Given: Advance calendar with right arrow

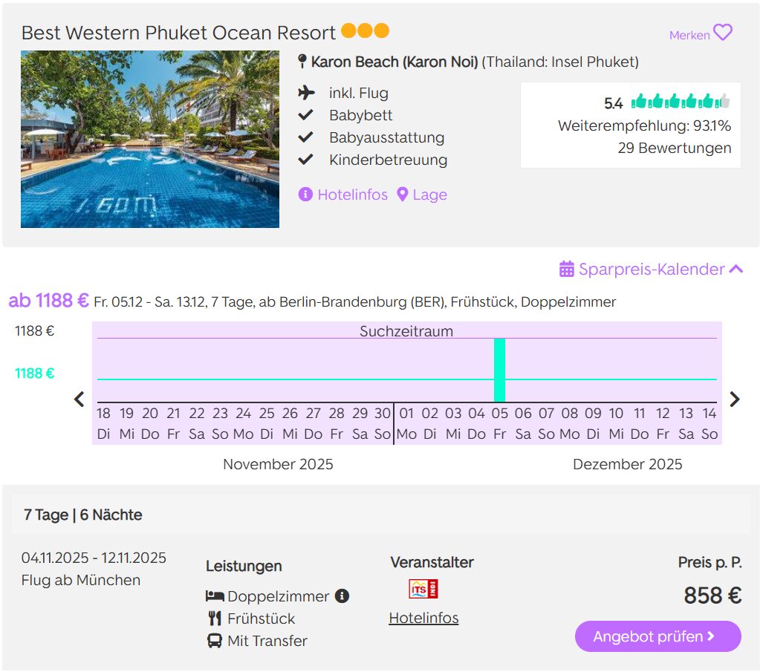Looking at the screenshot, I should (735, 399).
